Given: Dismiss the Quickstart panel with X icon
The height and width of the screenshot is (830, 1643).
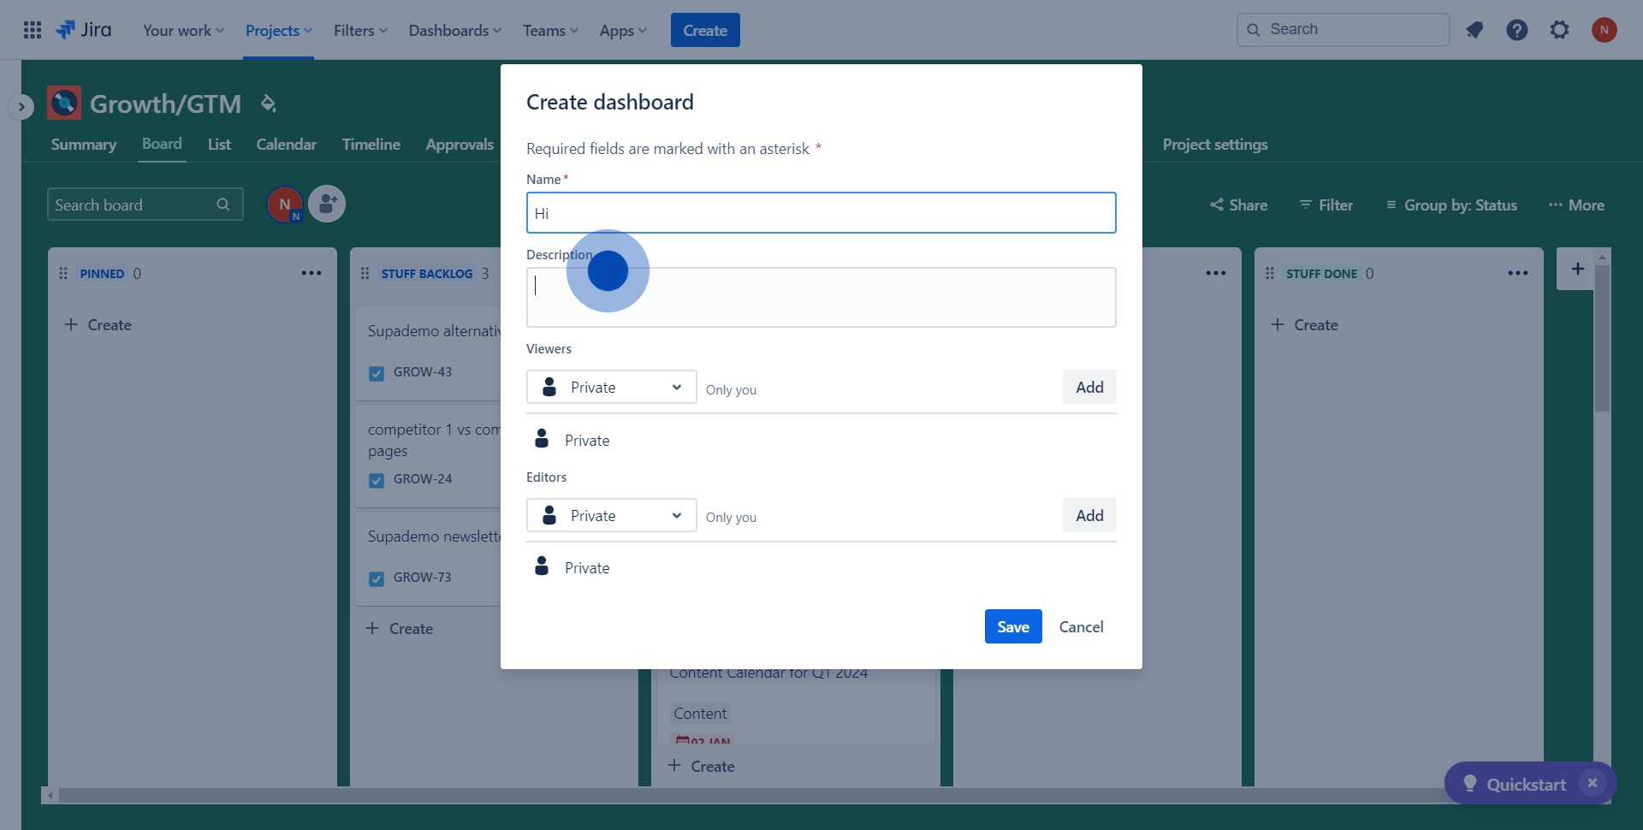Looking at the screenshot, I should [x=1592, y=783].
